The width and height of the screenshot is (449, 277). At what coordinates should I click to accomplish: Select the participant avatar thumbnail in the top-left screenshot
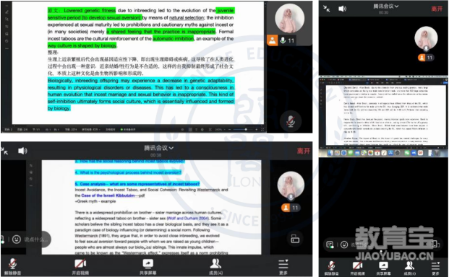point(289,19)
